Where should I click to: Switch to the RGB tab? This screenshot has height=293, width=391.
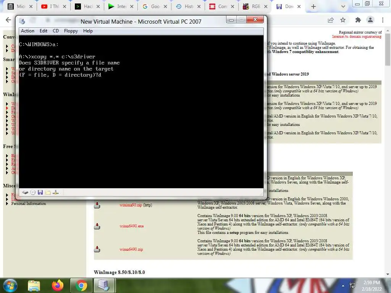click(255, 6)
